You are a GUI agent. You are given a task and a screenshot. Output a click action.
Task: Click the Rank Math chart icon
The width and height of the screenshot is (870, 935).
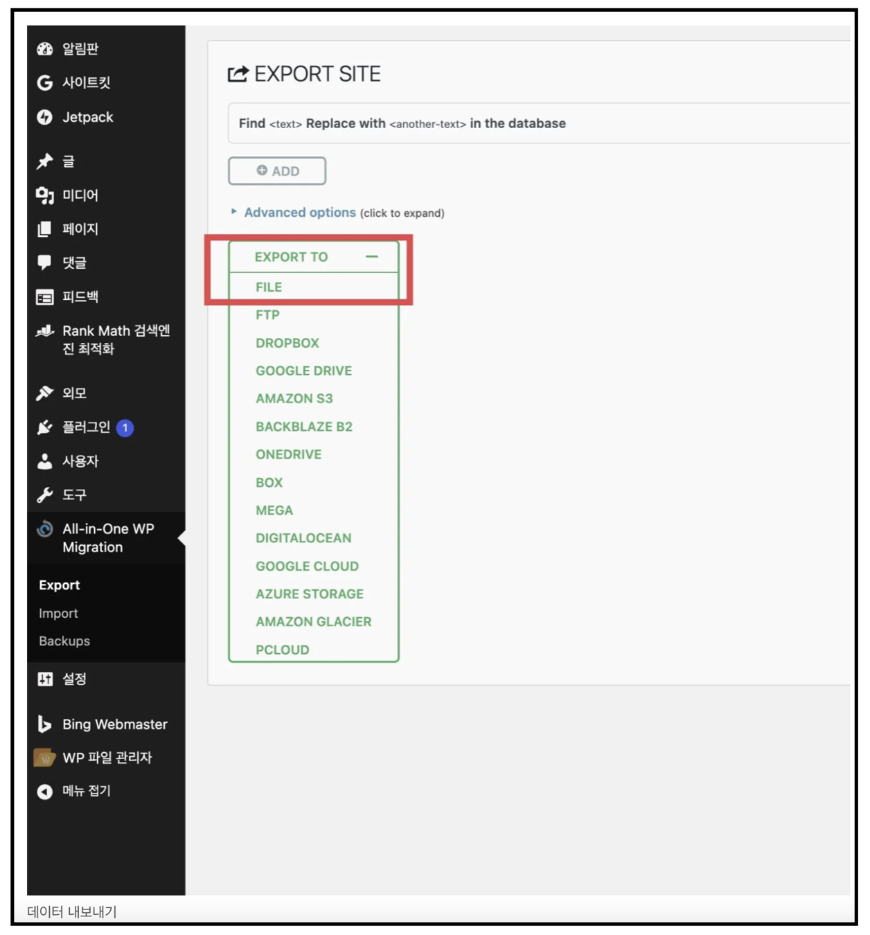tap(45, 331)
